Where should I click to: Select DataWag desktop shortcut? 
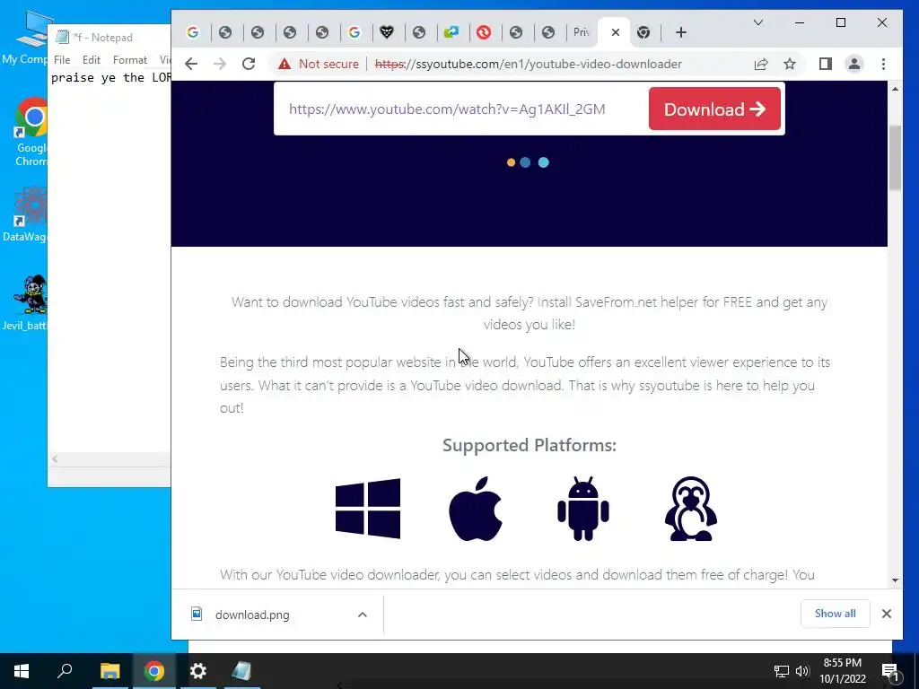tap(26, 214)
